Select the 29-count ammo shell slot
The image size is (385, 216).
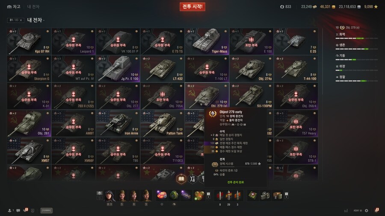pyautogui.click(x=228, y=196)
